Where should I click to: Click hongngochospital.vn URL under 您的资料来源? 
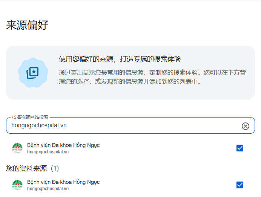48,189
